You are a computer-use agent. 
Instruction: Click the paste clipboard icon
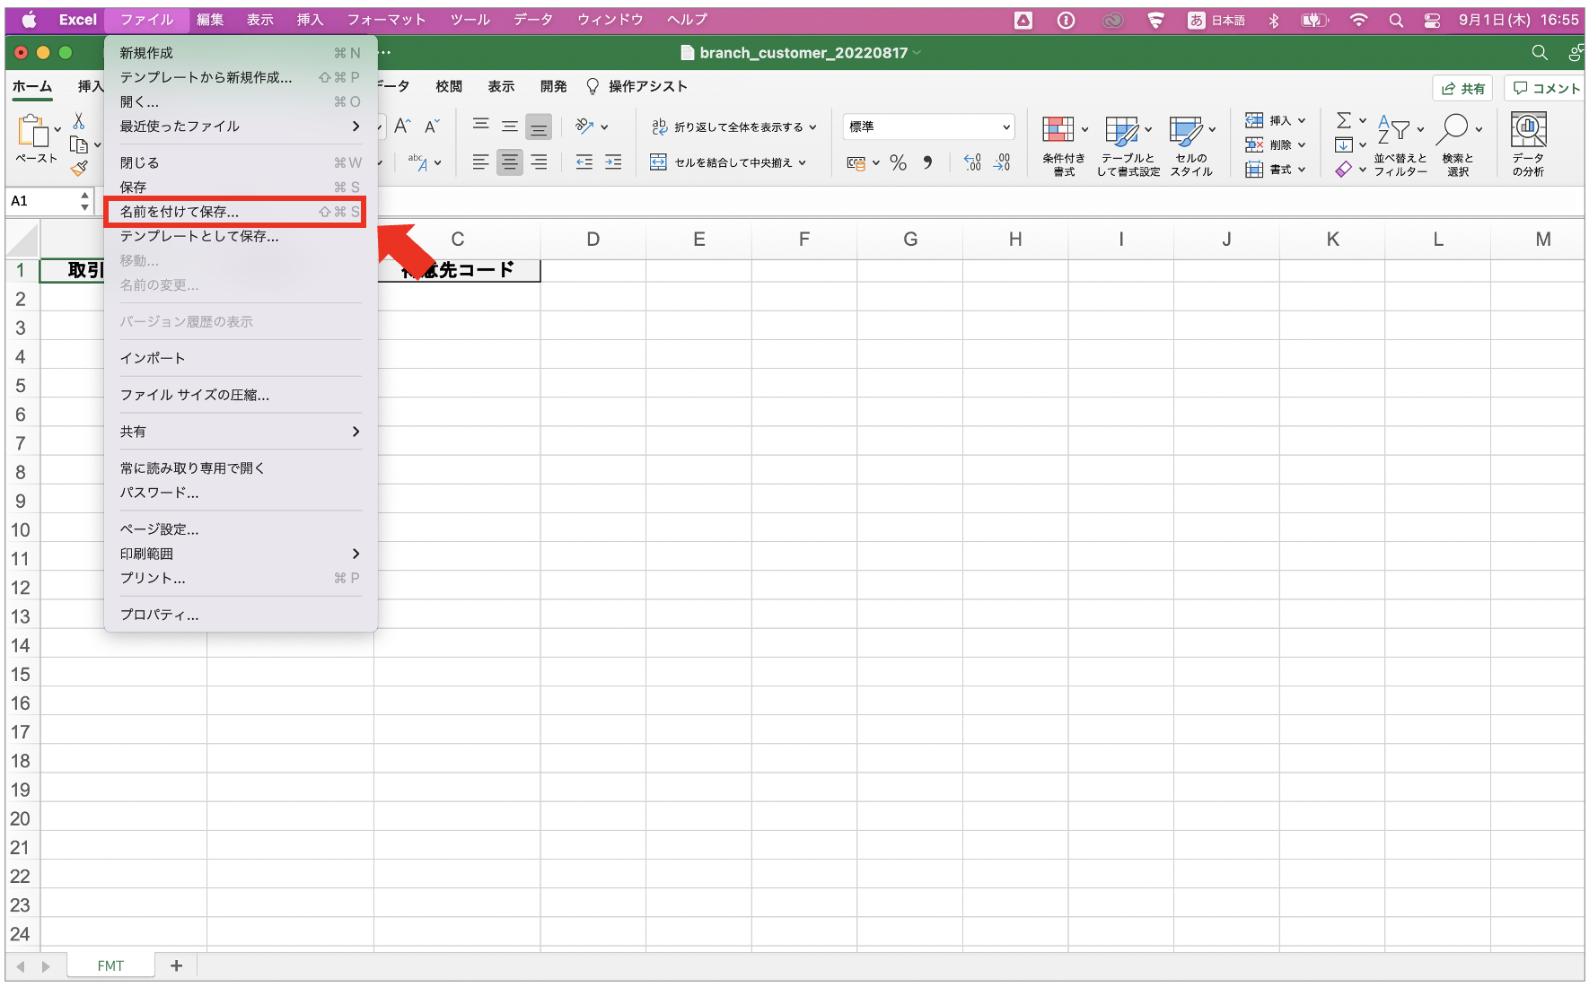coord(33,131)
